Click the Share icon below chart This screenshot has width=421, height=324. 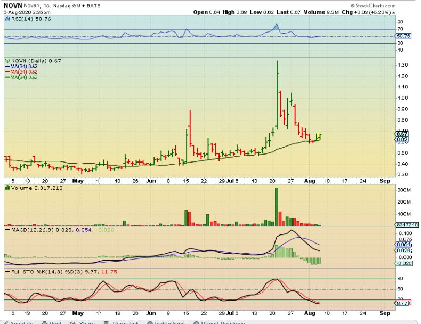[x=73, y=323]
